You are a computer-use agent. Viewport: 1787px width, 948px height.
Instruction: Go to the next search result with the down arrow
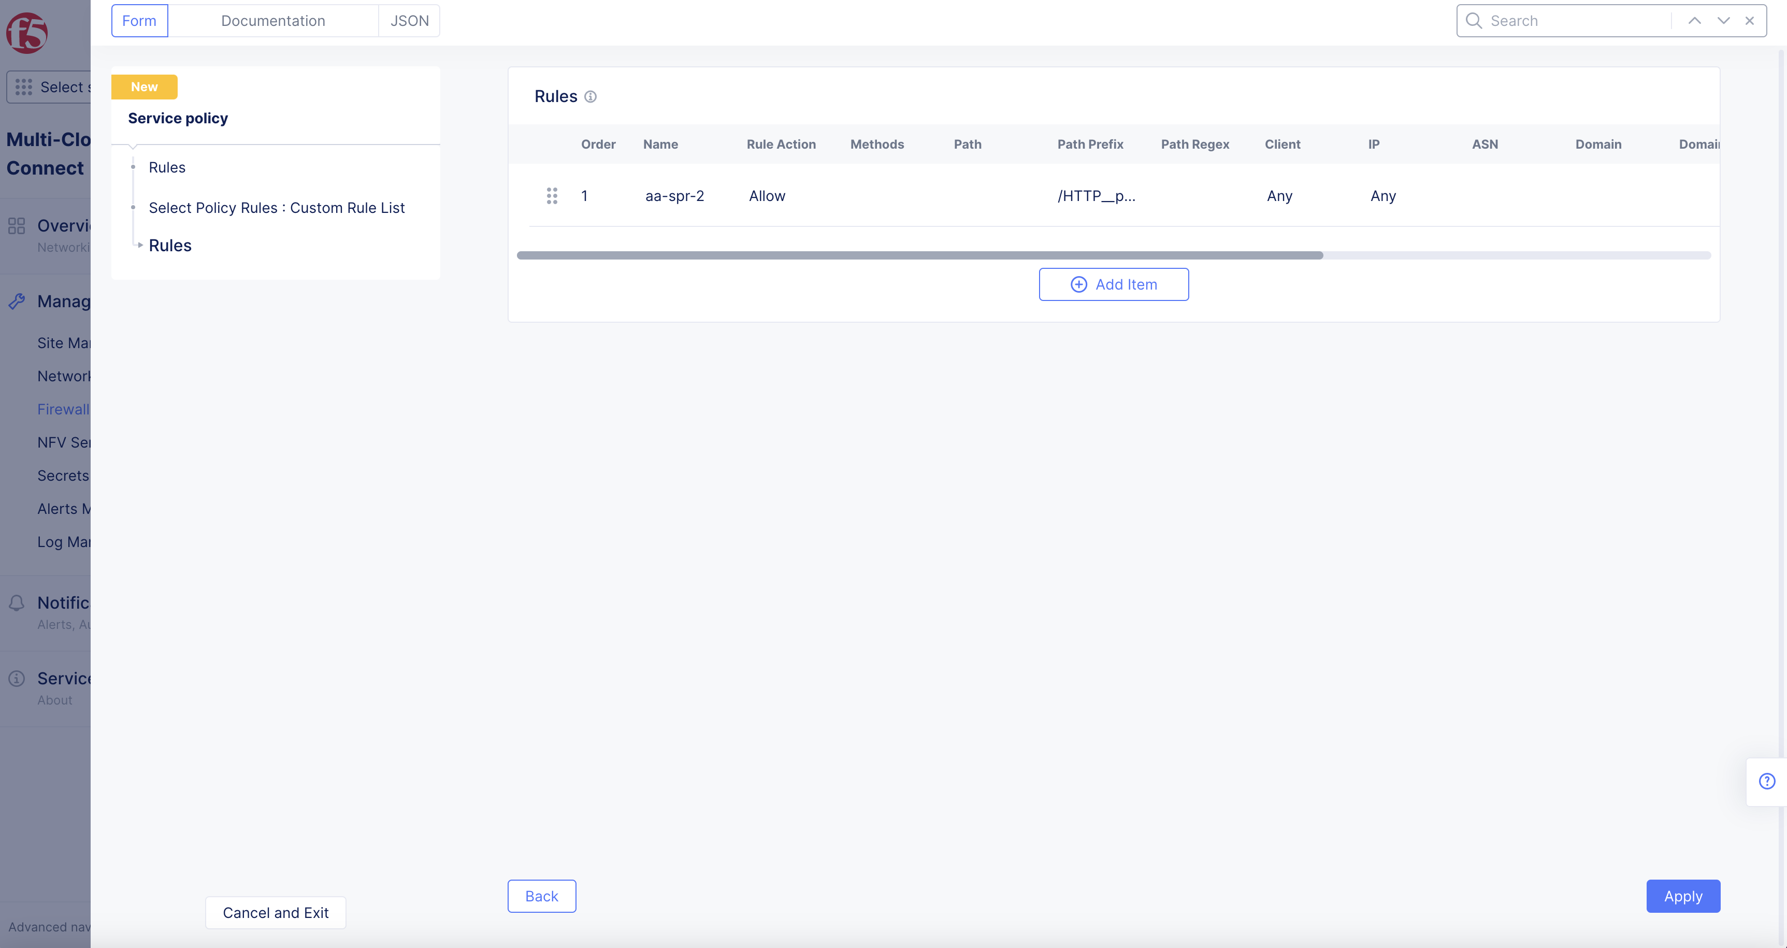click(1723, 21)
